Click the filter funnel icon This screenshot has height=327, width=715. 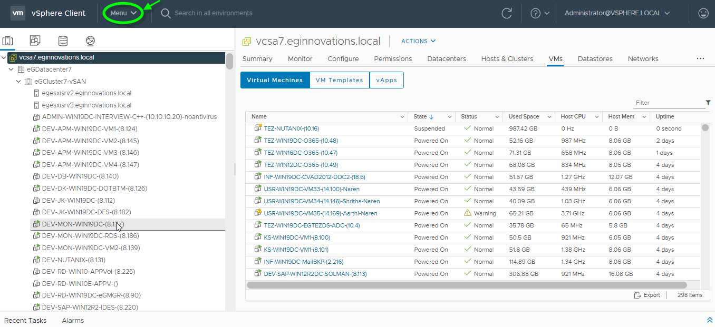[708, 103]
